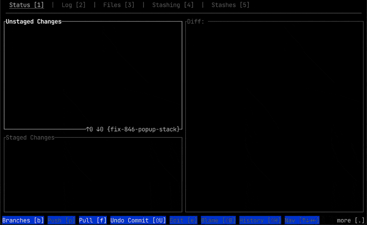
Task: Open the Files tab
Action: click(119, 5)
